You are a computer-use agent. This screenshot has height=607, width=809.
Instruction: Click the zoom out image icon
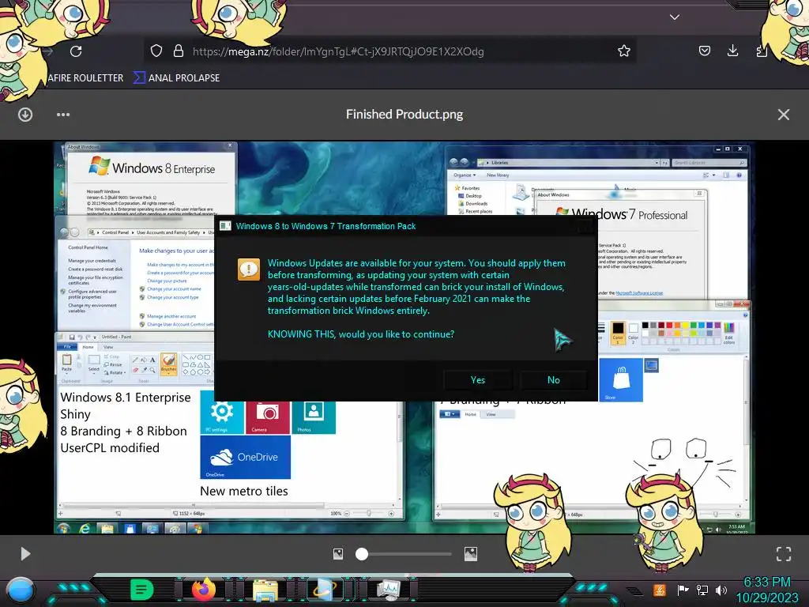(338, 554)
